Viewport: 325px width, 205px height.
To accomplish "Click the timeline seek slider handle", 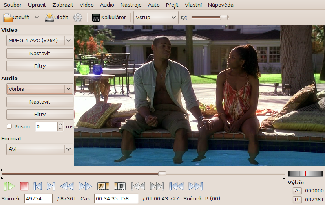I will pos(162,174).
